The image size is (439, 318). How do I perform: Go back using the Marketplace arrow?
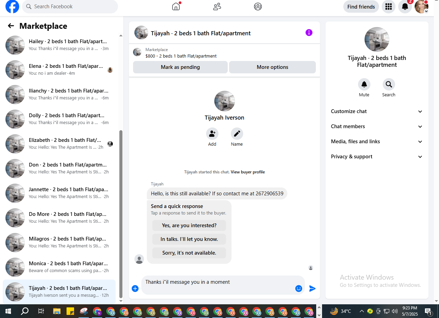tap(11, 26)
